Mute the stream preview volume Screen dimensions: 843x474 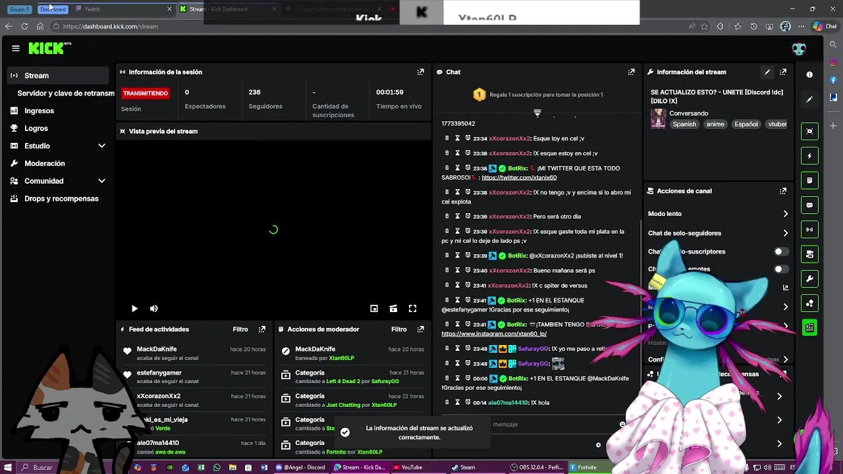point(153,309)
